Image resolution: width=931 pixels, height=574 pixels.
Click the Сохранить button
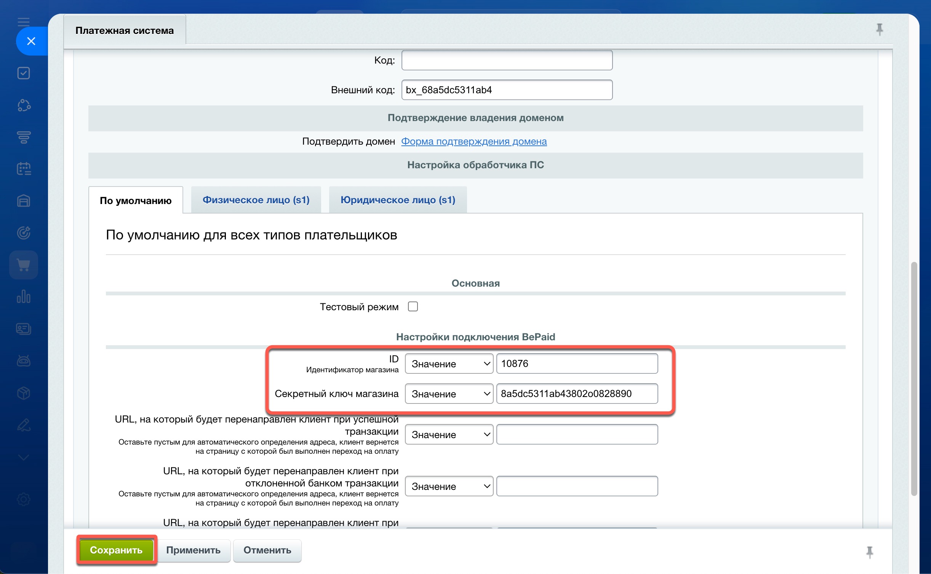coord(116,550)
